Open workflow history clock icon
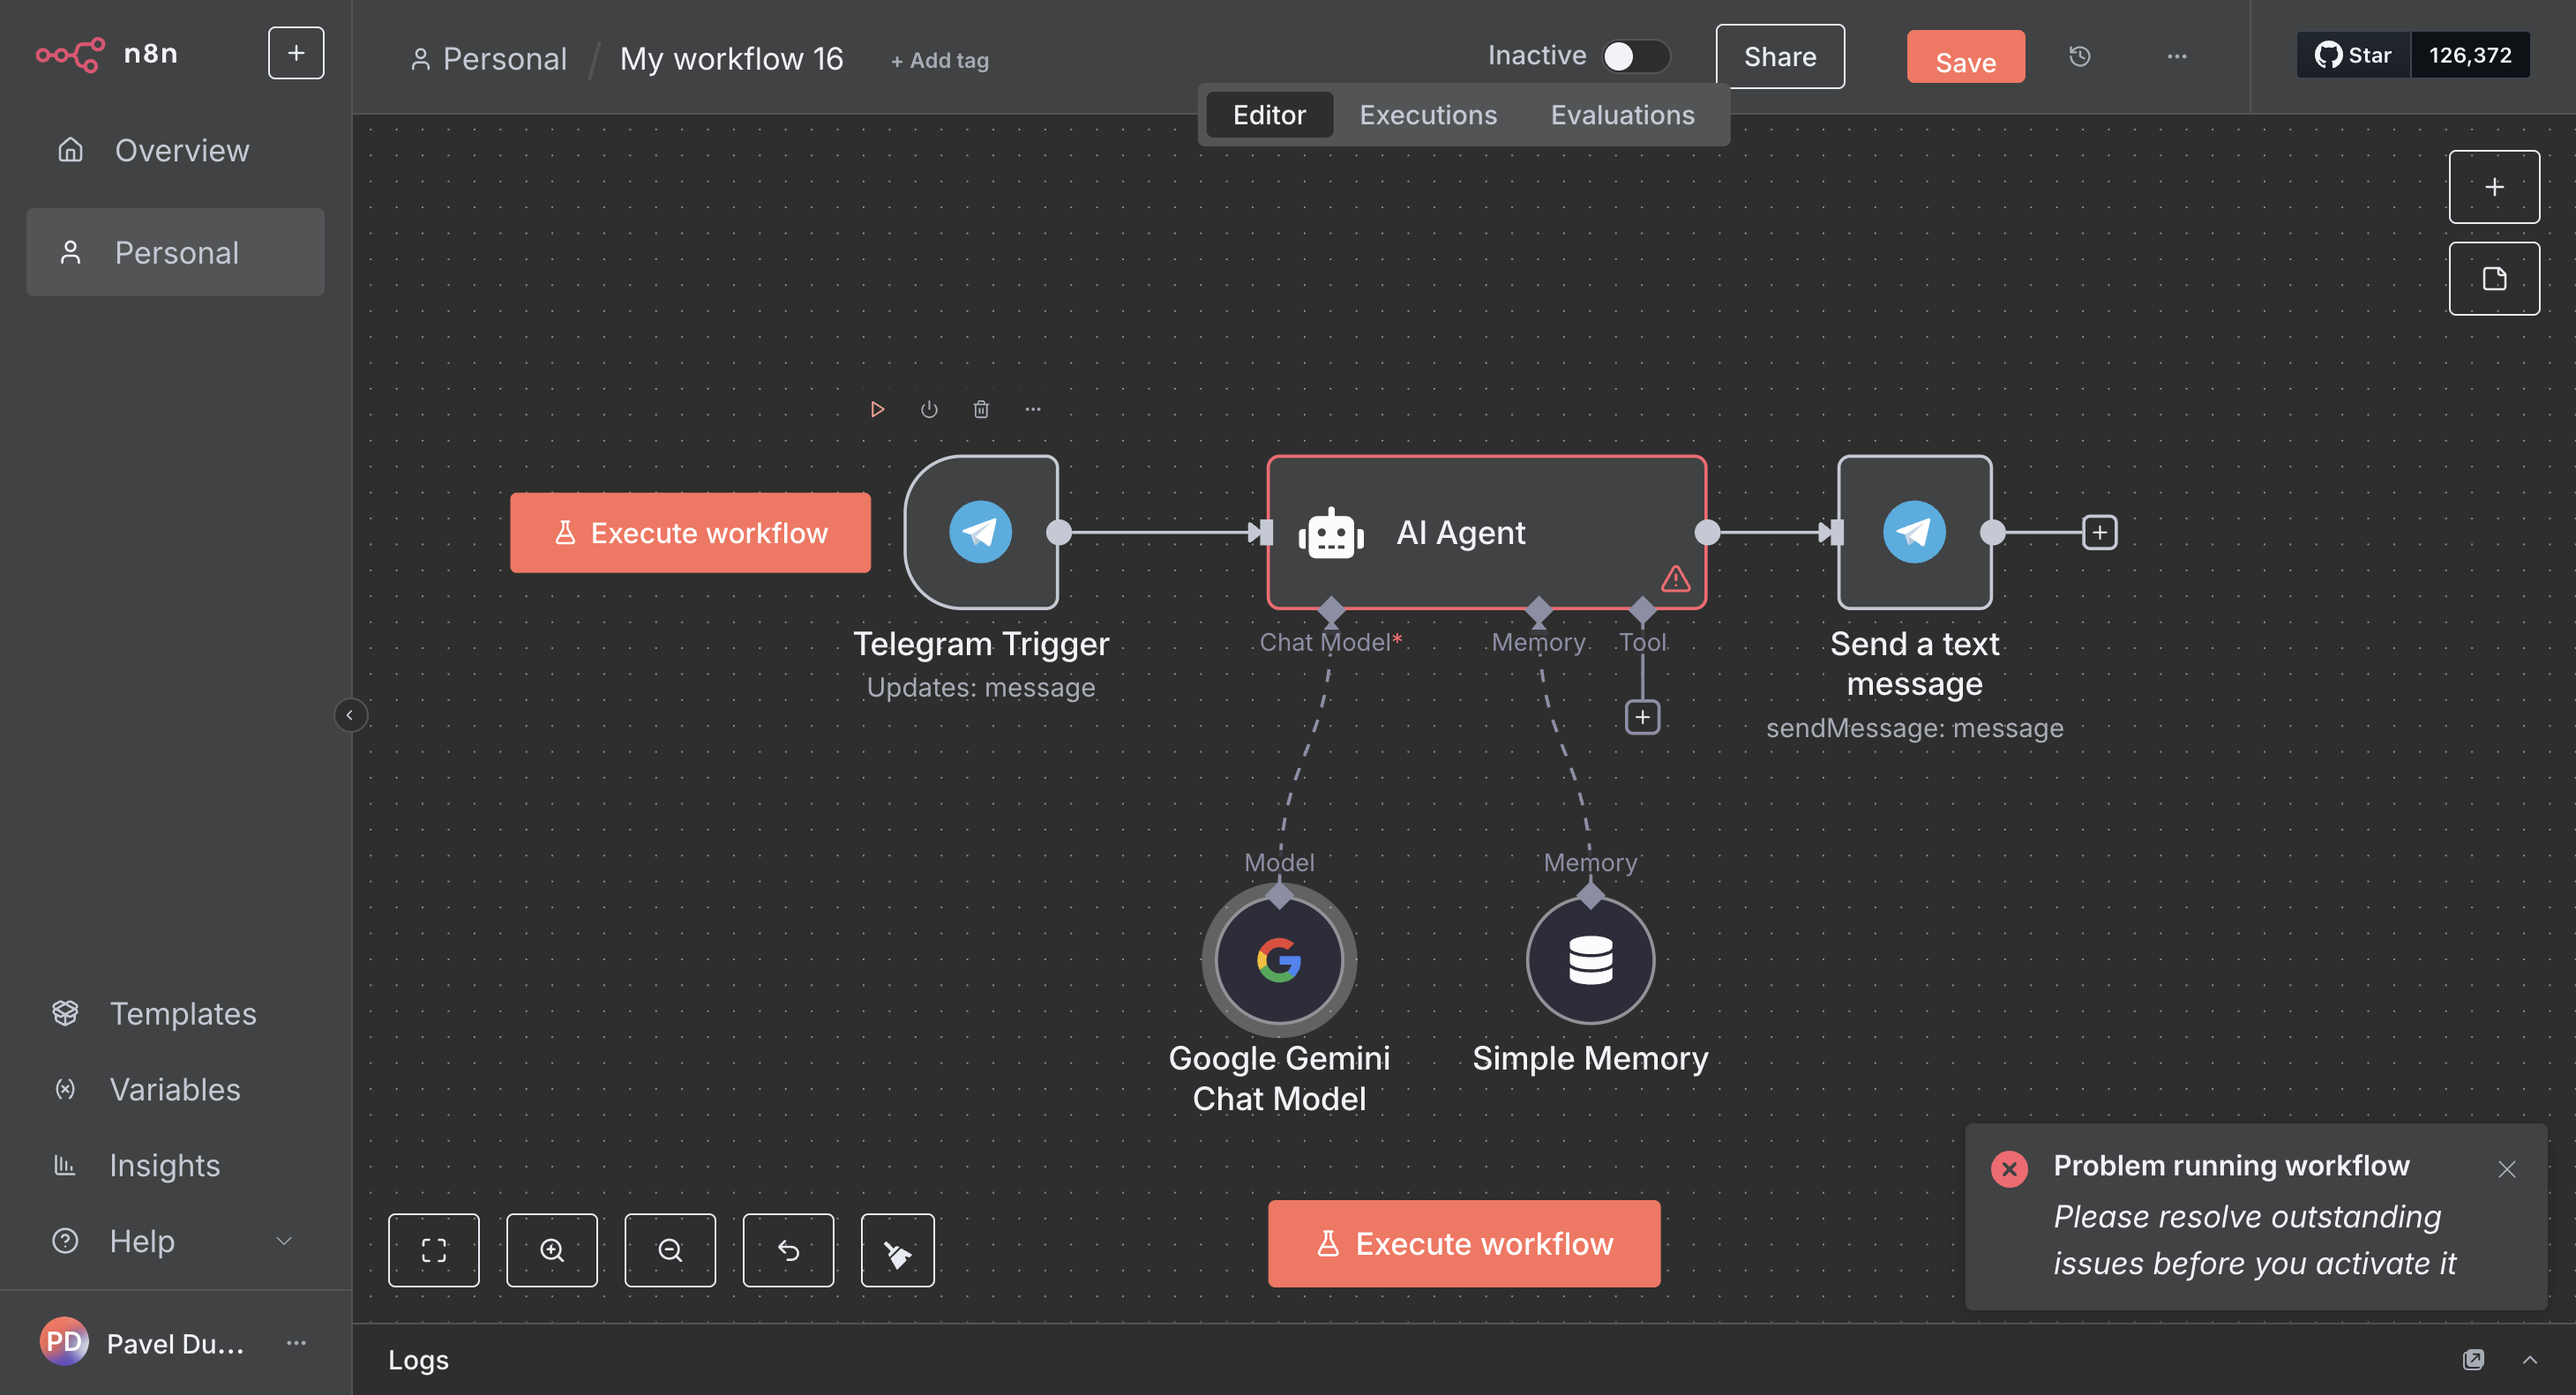The width and height of the screenshot is (2576, 1395). tap(2079, 56)
